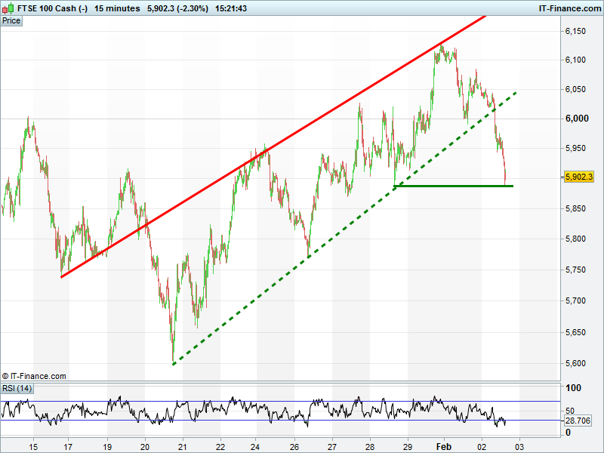Image resolution: width=604 pixels, height=453 pixels.
Task: Click the solid green horizontal support line
Action: coord(453,186)
